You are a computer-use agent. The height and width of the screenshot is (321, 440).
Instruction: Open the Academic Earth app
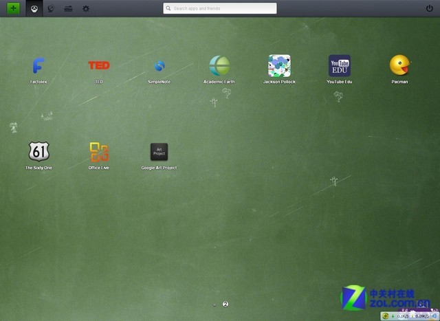219,66
